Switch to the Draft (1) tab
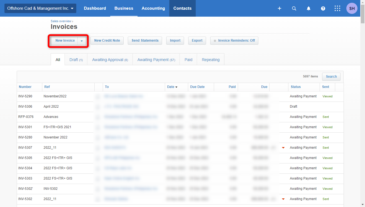The width and height of the screenshot is (365, 207). pos(76,60)
